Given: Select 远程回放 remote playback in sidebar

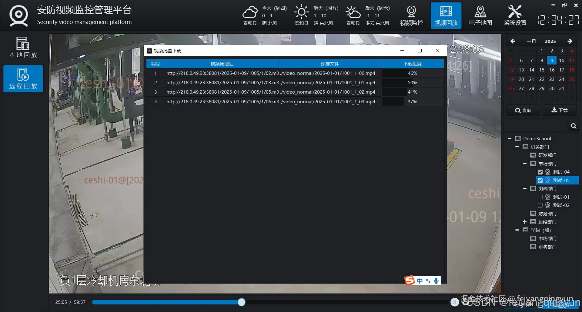Looking at the screenshot, I should (23, 78).
